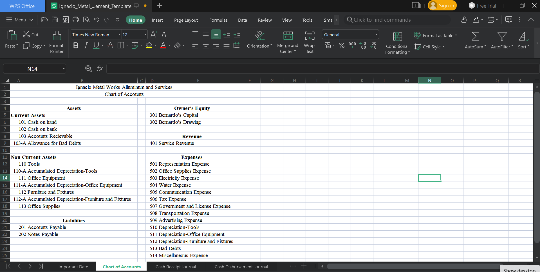Open the main Menu button
Screen dimensions: 540x272
tap(20, 20)
